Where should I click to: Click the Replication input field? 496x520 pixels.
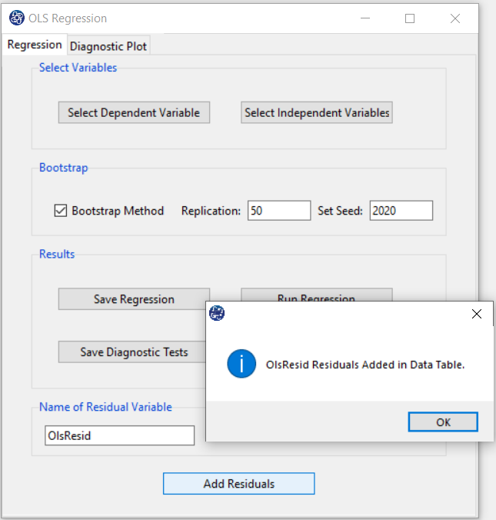point(279,210)
